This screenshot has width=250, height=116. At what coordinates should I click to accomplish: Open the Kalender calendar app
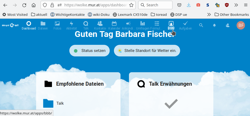coord(114,25)
